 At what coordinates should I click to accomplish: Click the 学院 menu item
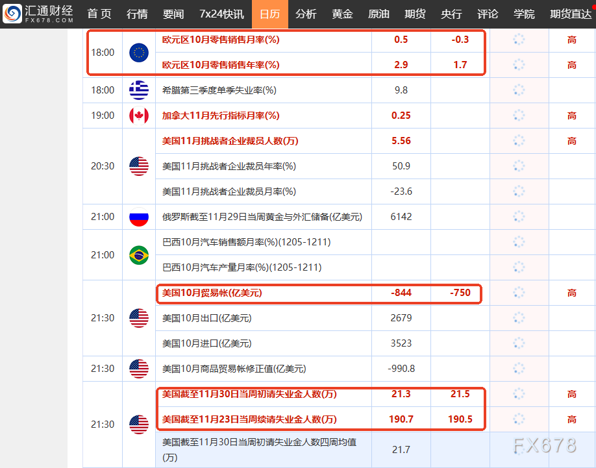pyautogui.click(x=524, y=14)
